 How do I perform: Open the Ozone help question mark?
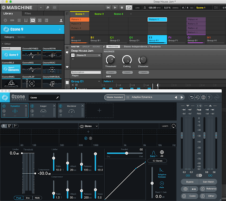click(x=209, y=97)
